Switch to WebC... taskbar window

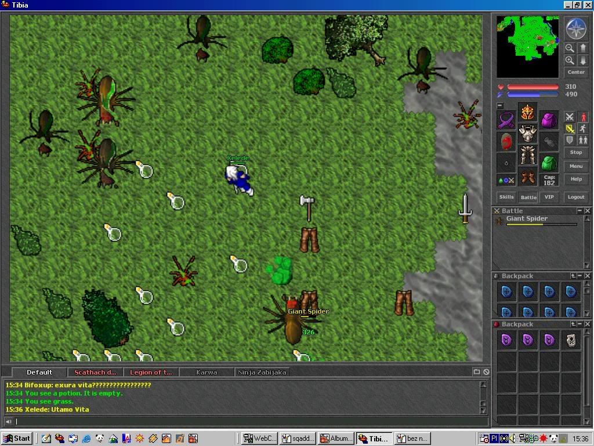259,438
